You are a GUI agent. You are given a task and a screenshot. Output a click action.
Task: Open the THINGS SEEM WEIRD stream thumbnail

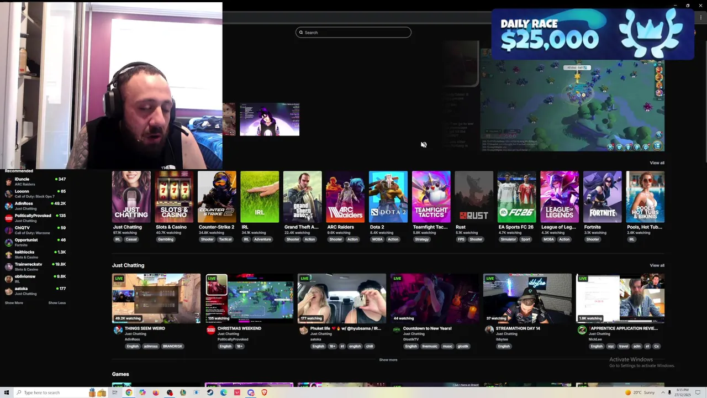pos(156,298)
